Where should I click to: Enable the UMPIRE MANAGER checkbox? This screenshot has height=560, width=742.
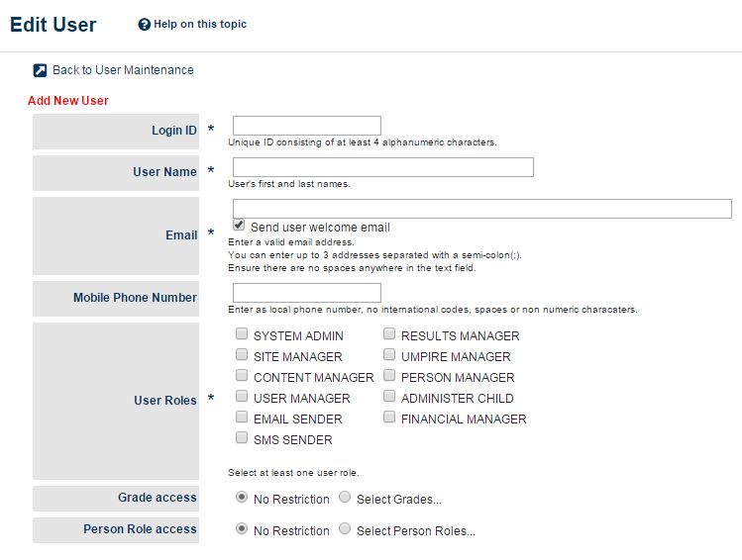[389, 355]
